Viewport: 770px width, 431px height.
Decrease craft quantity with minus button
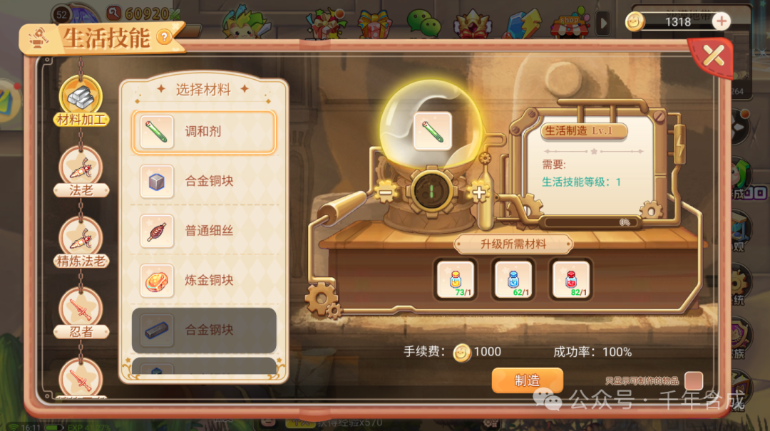point(386,192)
